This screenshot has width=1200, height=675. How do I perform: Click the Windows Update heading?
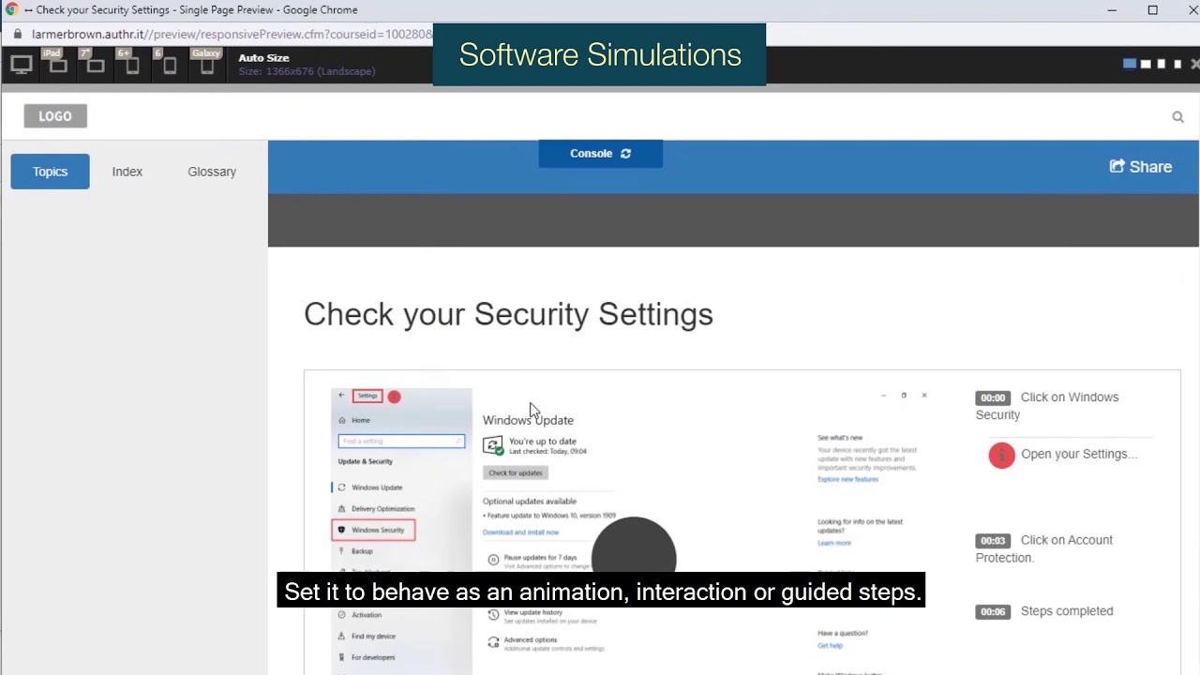point(528,420)
